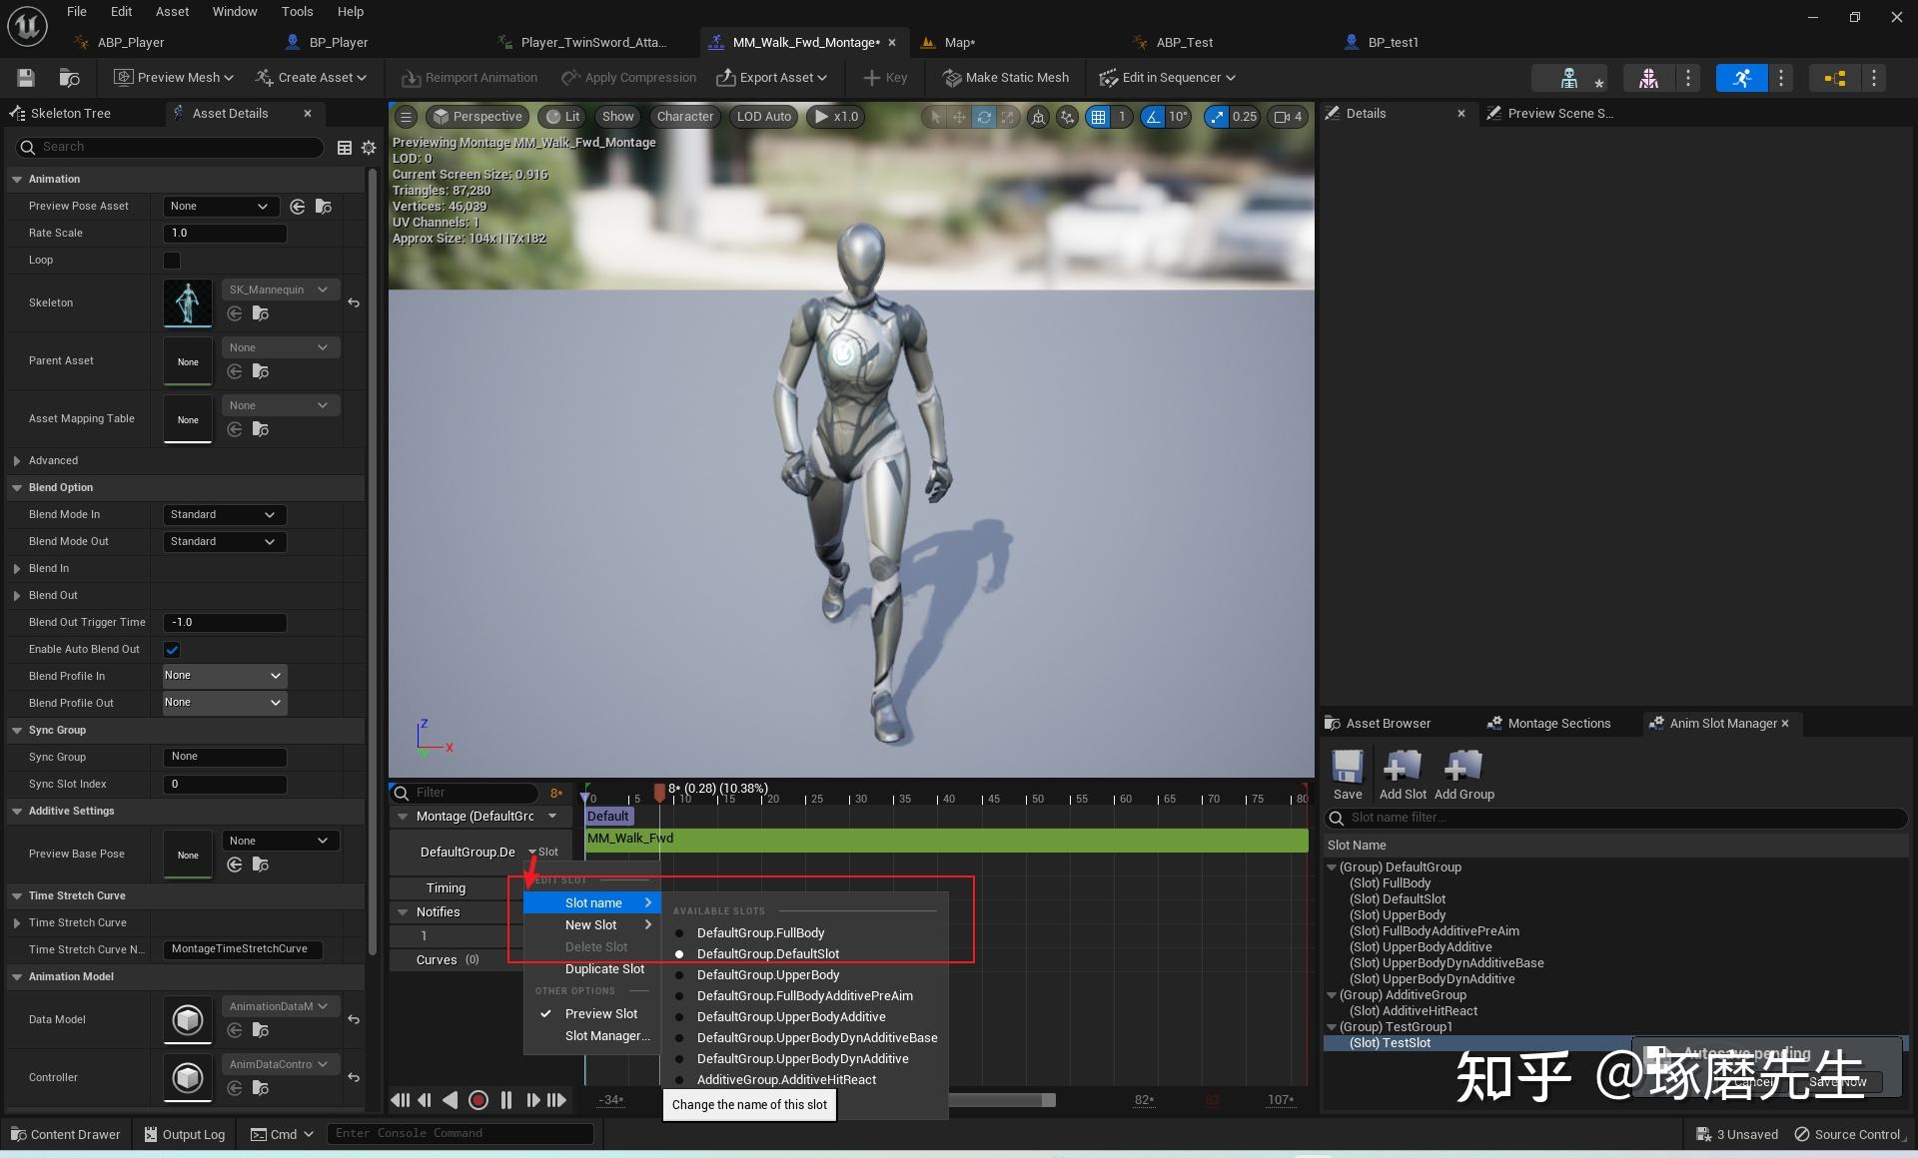
Task: Select DefaultGroup.FullBody slot radio option
Action: tap(679, 932)
